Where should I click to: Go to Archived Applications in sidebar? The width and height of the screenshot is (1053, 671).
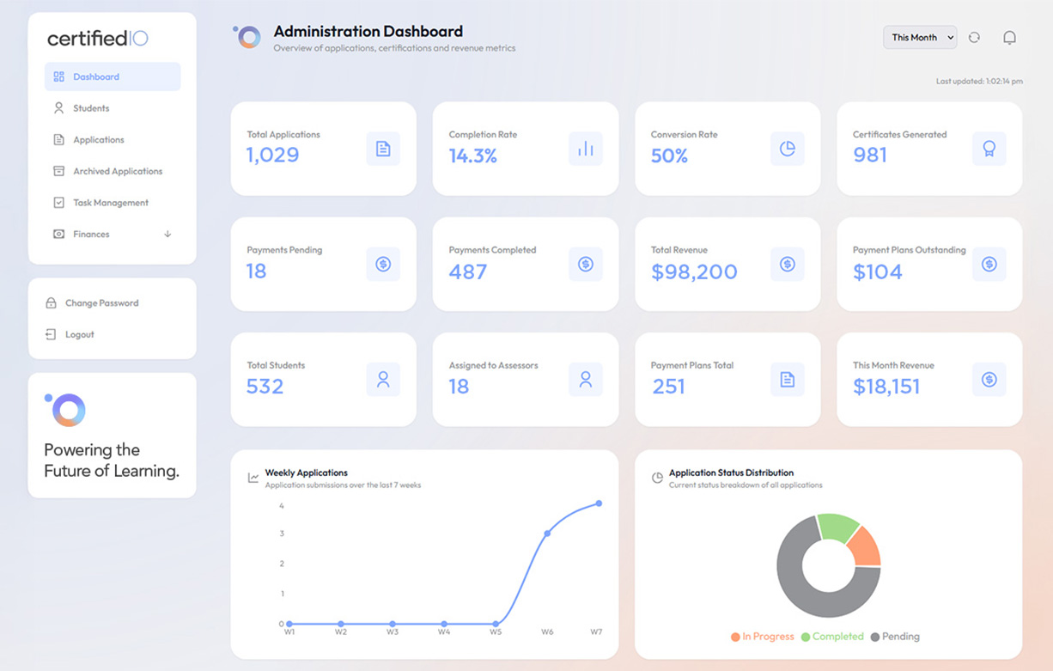click(117, 172)
